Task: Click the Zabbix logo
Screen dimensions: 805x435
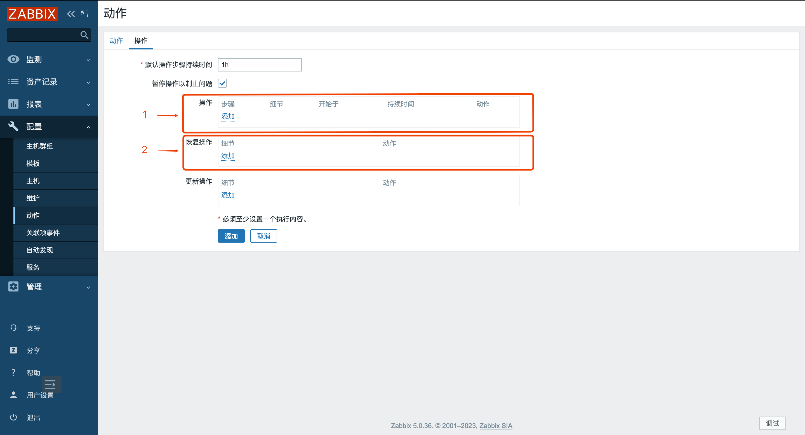Action: click(32, 14)
